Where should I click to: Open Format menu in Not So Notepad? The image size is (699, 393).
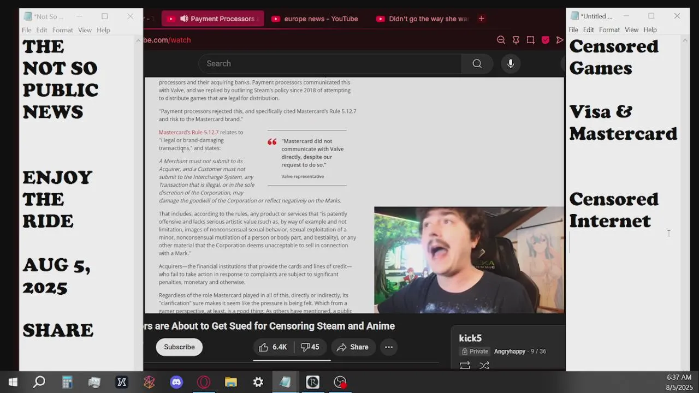tap(63, 30)
